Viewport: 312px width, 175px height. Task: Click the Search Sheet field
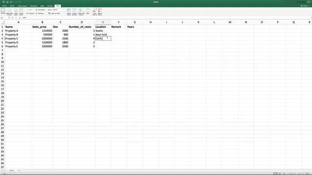click(x=295, y=2)
